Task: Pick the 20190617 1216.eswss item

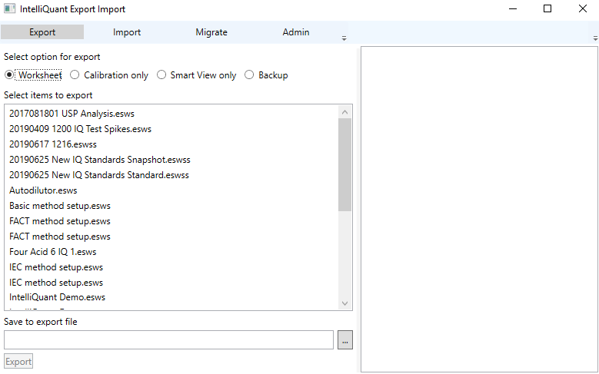Action: [x=53, y=144]
